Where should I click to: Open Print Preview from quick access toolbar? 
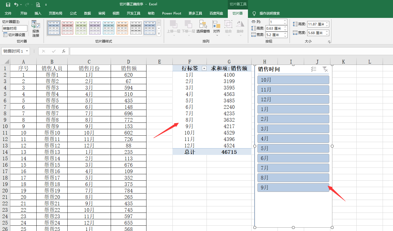pos(38,4)
